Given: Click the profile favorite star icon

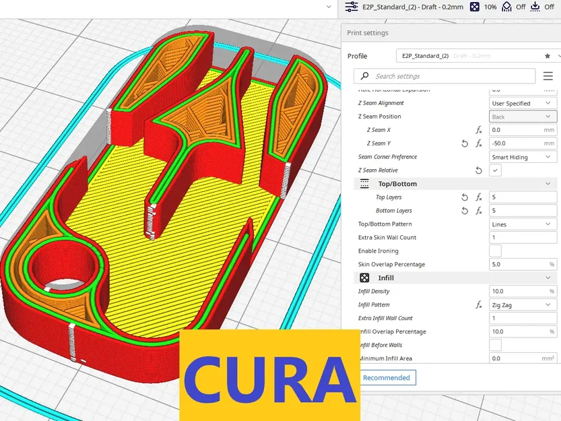Looking at the screenshot, I should [548, 56].
